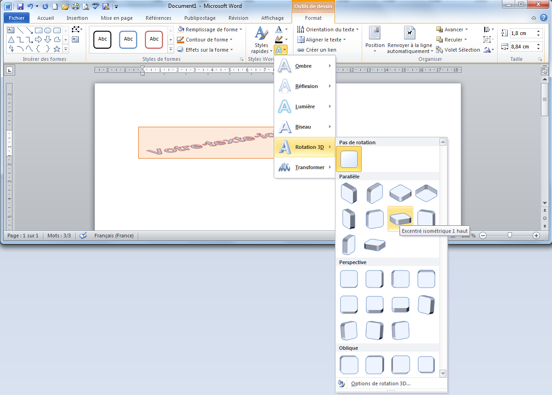Apply the black outlined Abc shape style
The image size is (552, 395).
coord(102,40)
